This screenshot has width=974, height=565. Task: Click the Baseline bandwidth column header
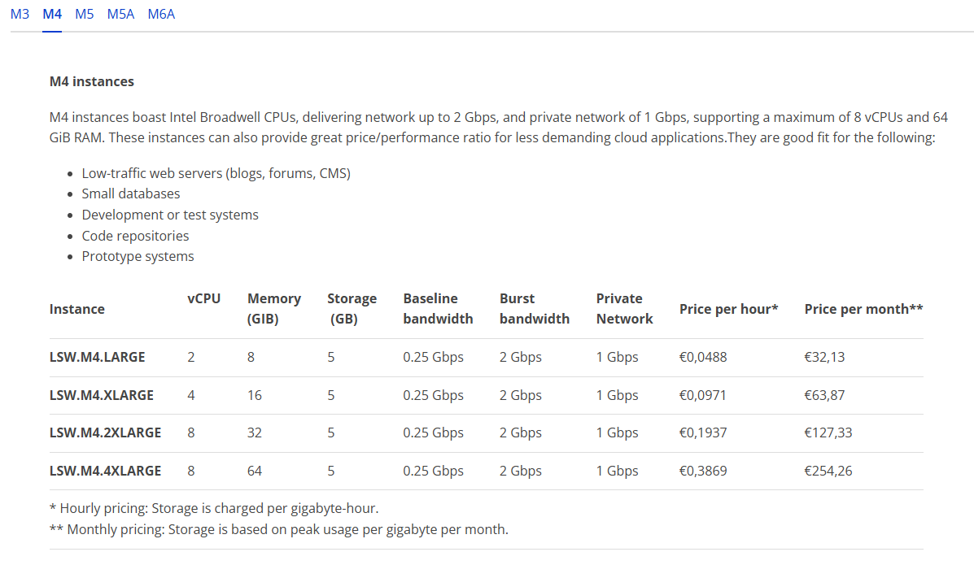point(438,309)
